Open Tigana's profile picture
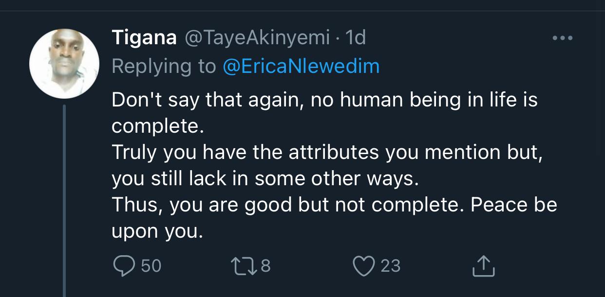This screenshot has width=605, height=297. 64,64
